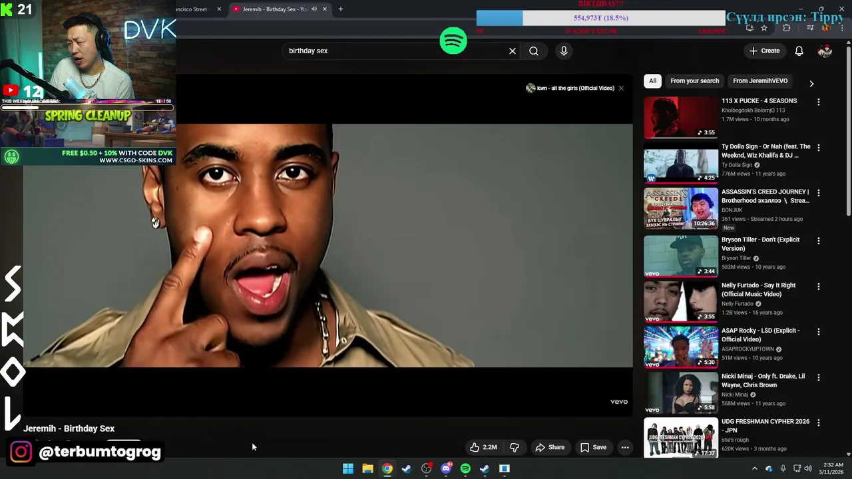Viewport: 852px width, 479px height.
Task: Open the options menu for 113 X PUCKE
Action: tap(819, 102)
